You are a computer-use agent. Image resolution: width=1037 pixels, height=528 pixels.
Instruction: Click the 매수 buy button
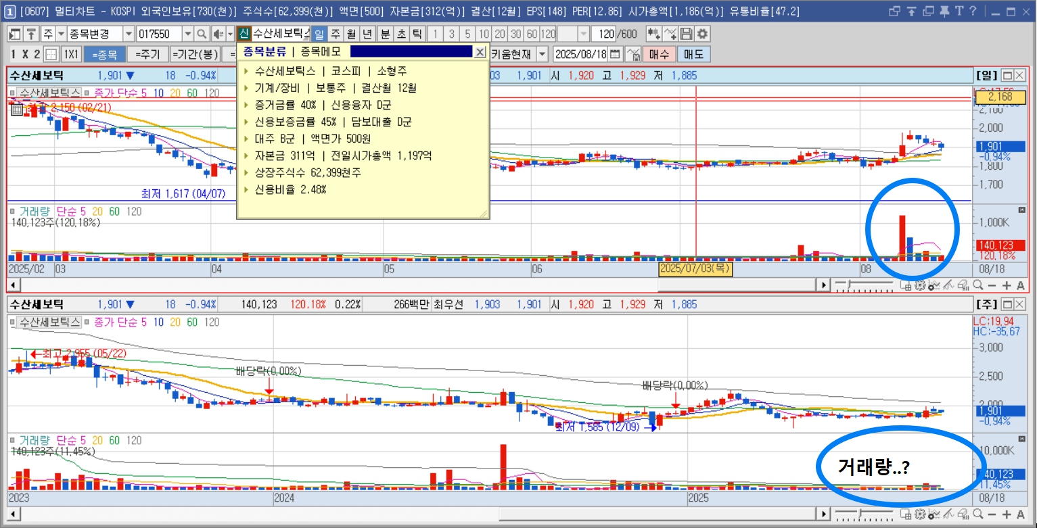tap(659, 54)
